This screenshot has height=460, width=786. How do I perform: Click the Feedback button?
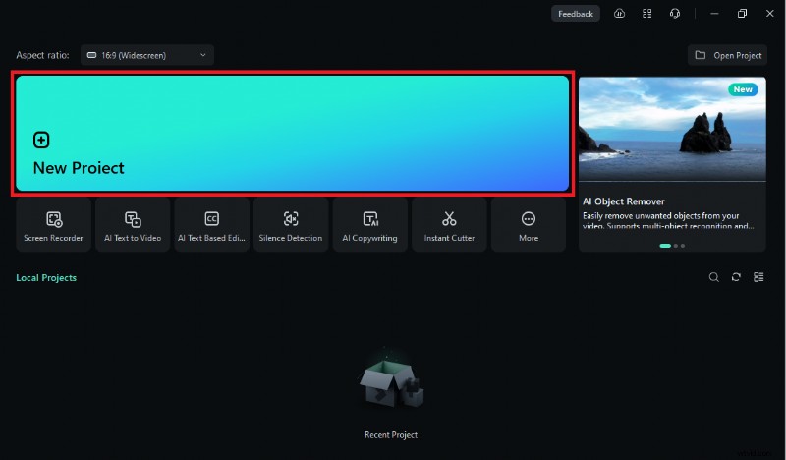[x=575, y=14]
